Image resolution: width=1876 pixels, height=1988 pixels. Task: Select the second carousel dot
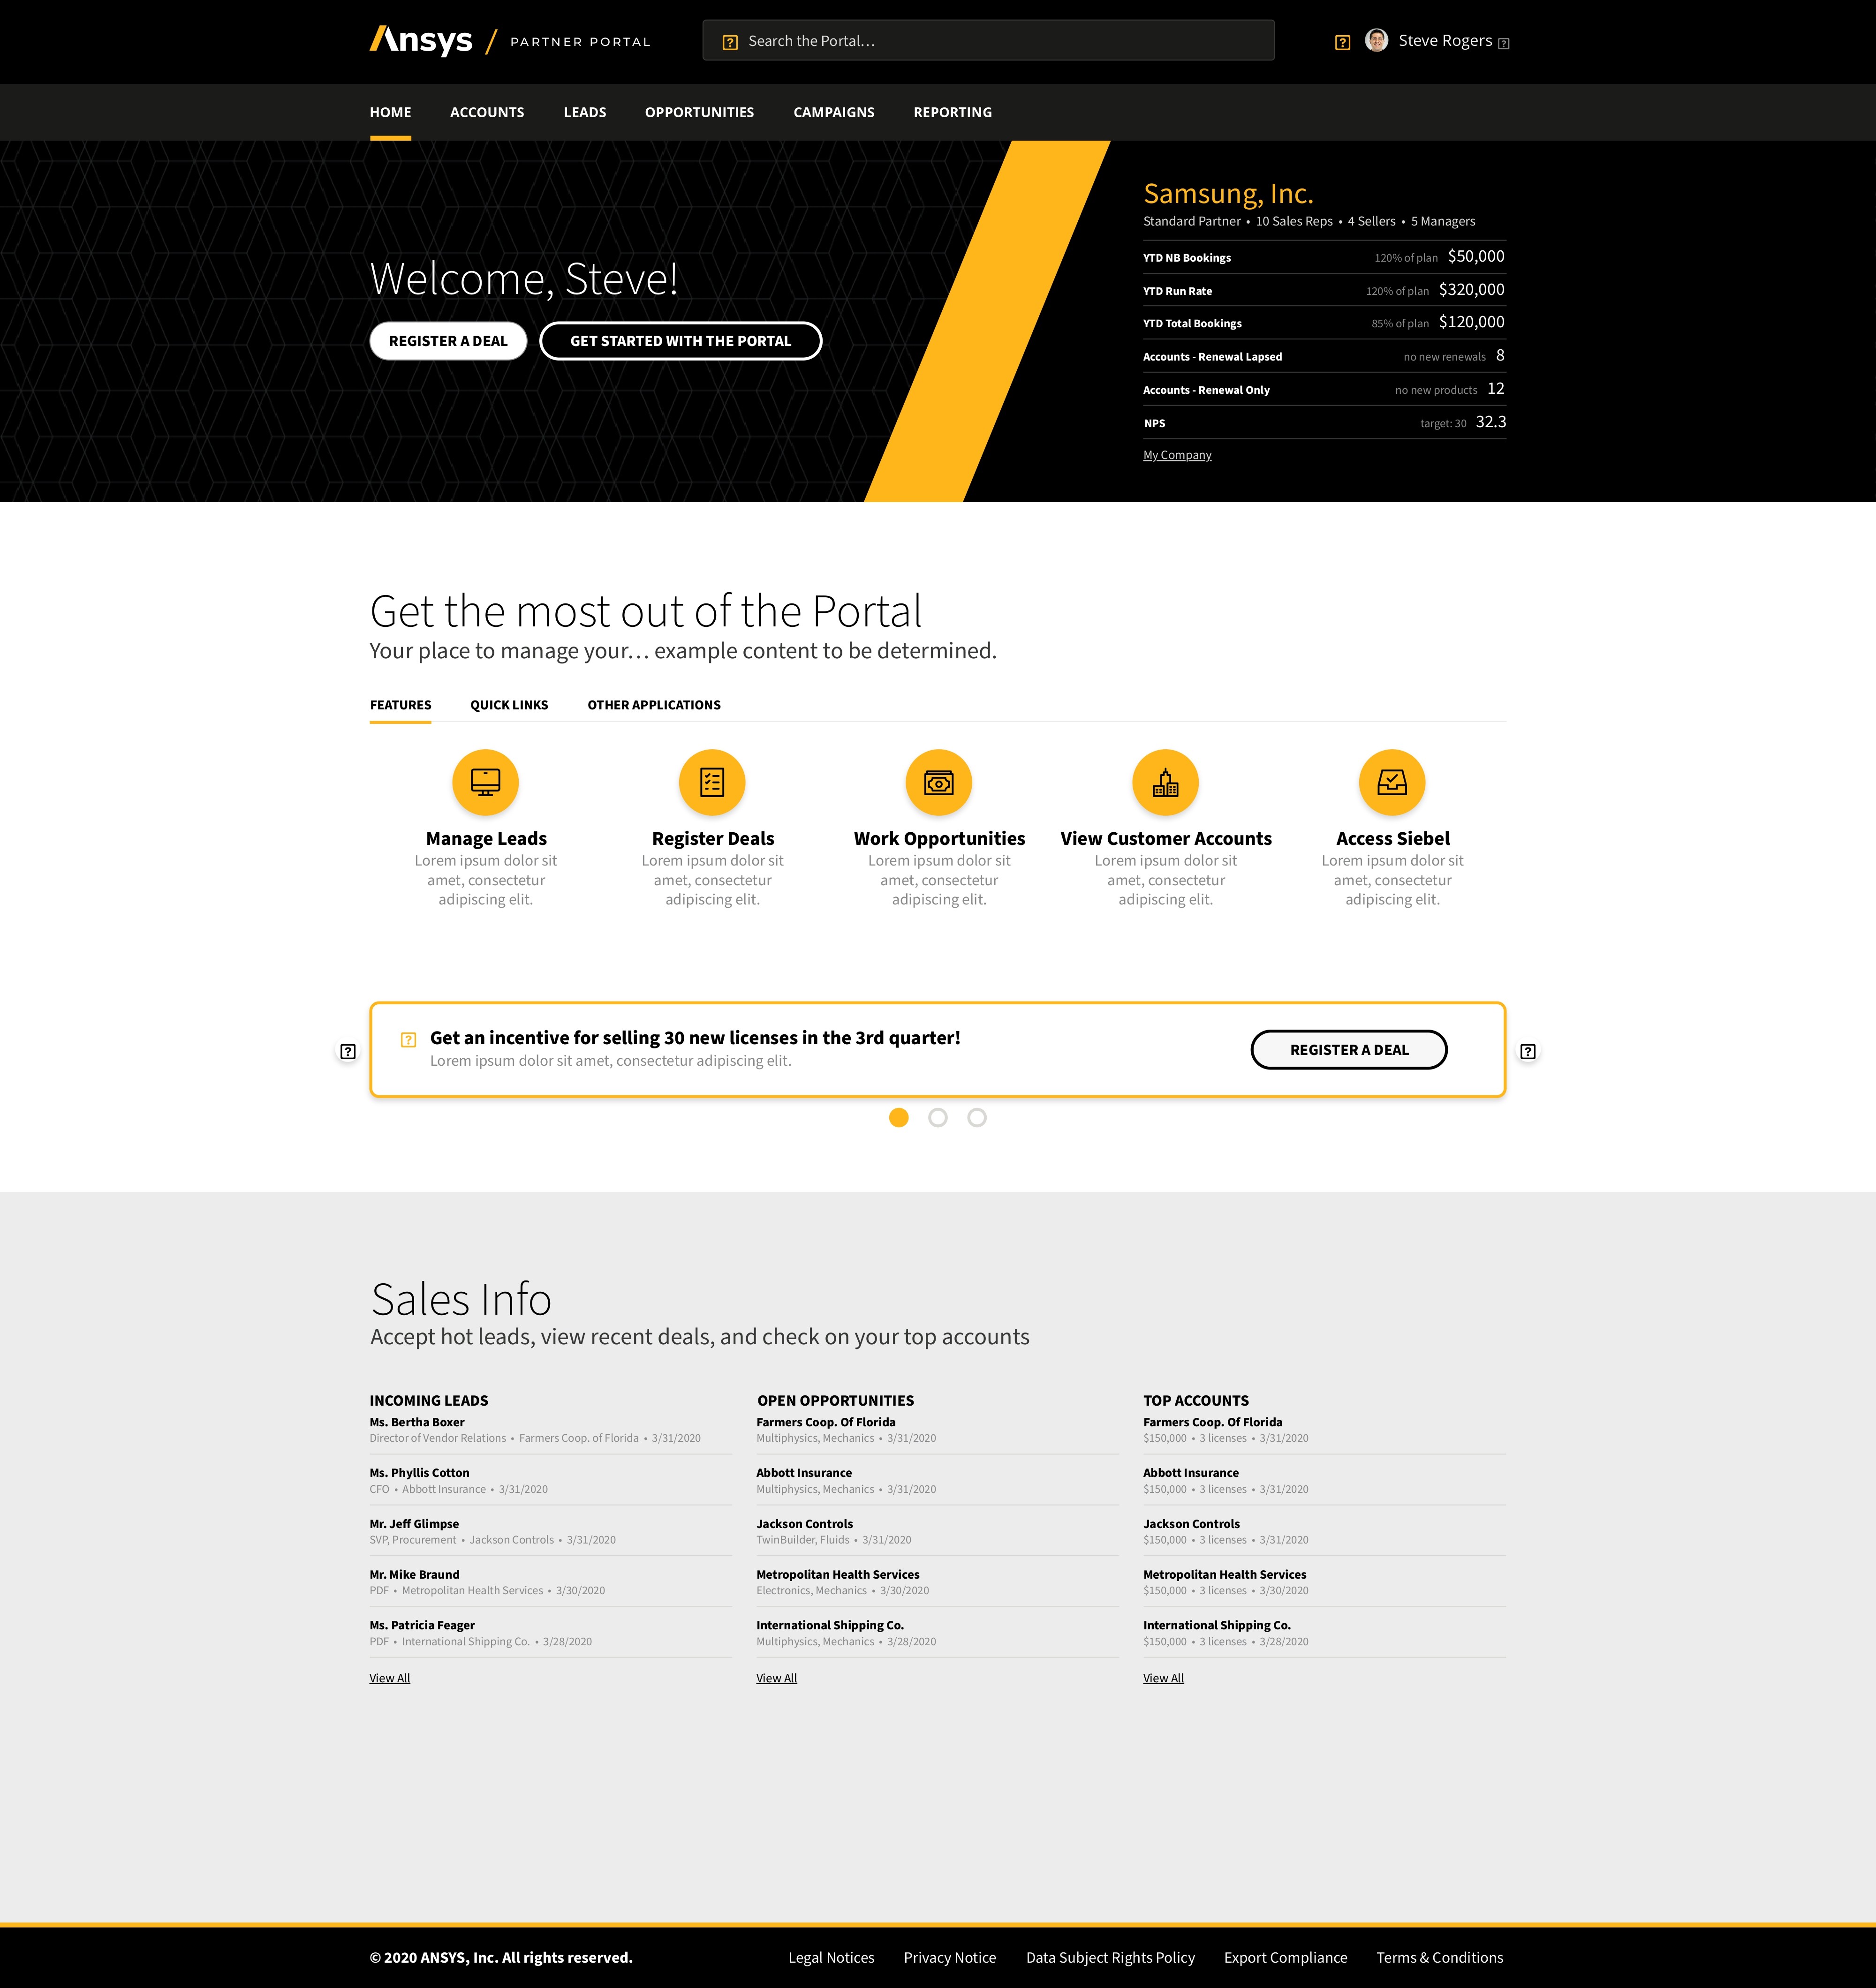point(938,1117)
